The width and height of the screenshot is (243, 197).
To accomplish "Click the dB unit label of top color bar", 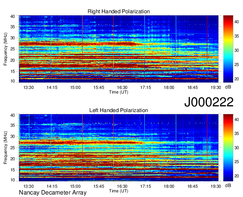I will pyautogui.click(x=228, y=87).
